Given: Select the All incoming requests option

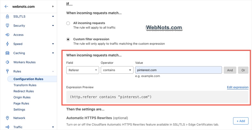Looking at the screenshot, I should pos(68,23).
